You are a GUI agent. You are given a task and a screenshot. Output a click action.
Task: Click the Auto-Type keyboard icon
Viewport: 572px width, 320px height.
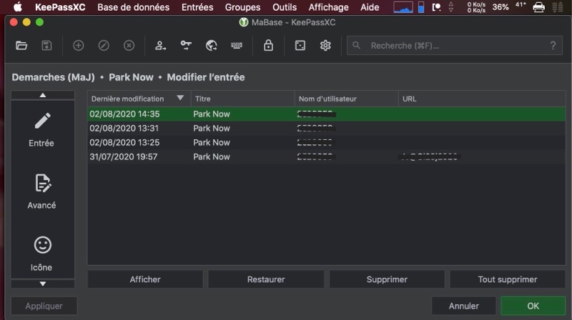236,46
